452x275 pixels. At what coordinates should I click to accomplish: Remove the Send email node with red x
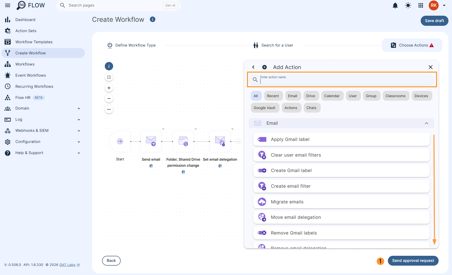point(163,129)
